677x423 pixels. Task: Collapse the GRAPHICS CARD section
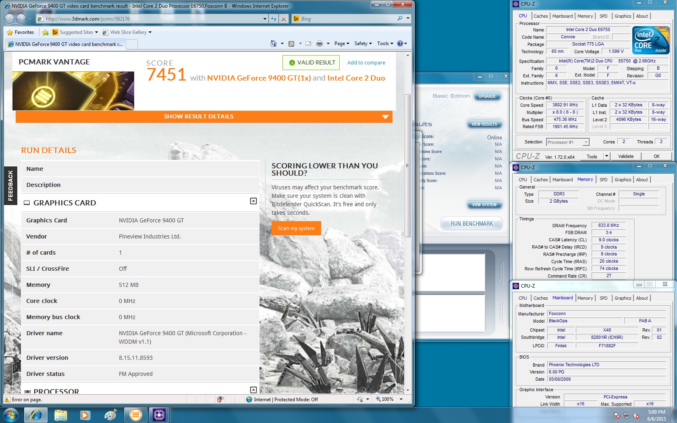pyautogui.click(x=253, y=201)
